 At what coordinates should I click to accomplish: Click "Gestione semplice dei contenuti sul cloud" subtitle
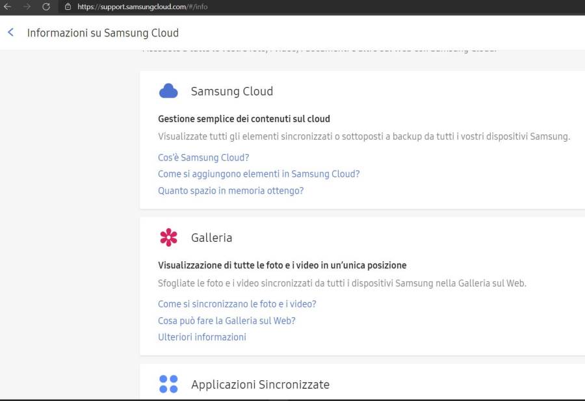pyautogui.click(x=244, y=119)
